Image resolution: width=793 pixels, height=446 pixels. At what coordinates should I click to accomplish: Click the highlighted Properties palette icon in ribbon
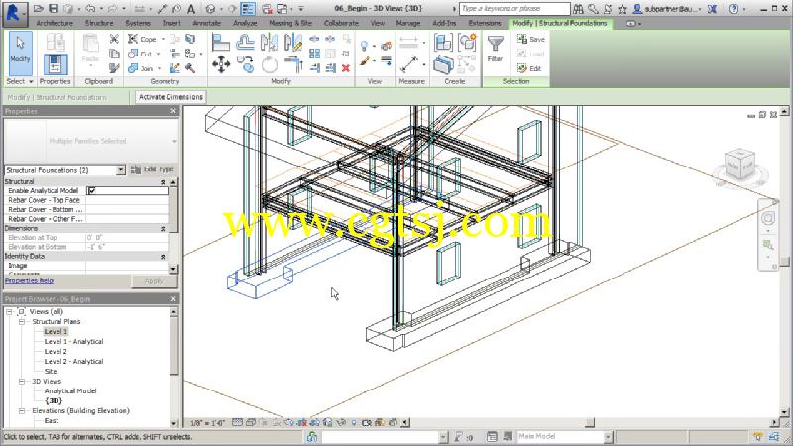pos(55,64)
